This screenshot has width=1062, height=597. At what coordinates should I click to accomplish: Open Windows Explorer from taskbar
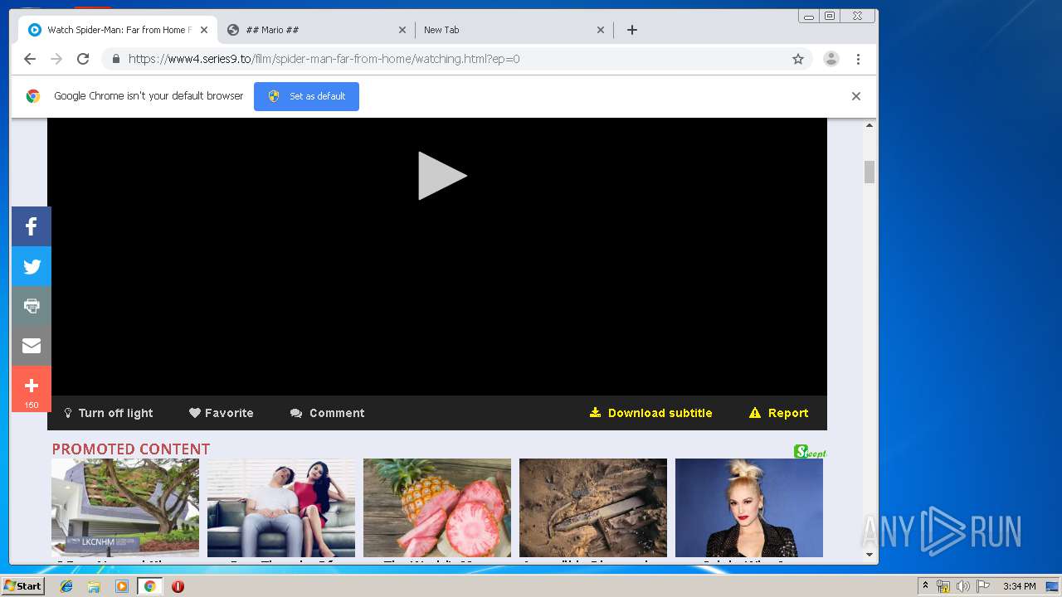coord(94,586)
